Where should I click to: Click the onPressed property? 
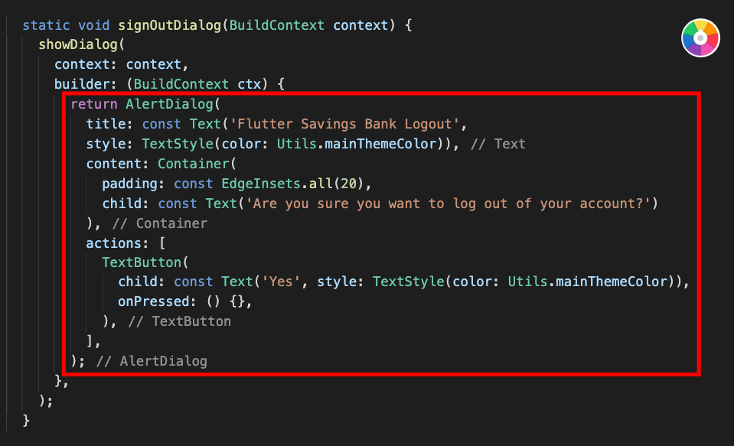(x=154, y=301)
